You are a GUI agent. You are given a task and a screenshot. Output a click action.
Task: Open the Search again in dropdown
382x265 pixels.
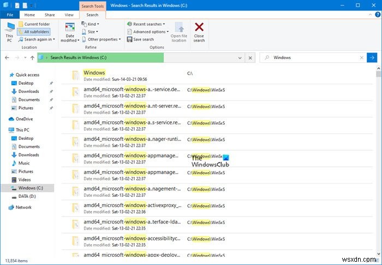(37, 39)
